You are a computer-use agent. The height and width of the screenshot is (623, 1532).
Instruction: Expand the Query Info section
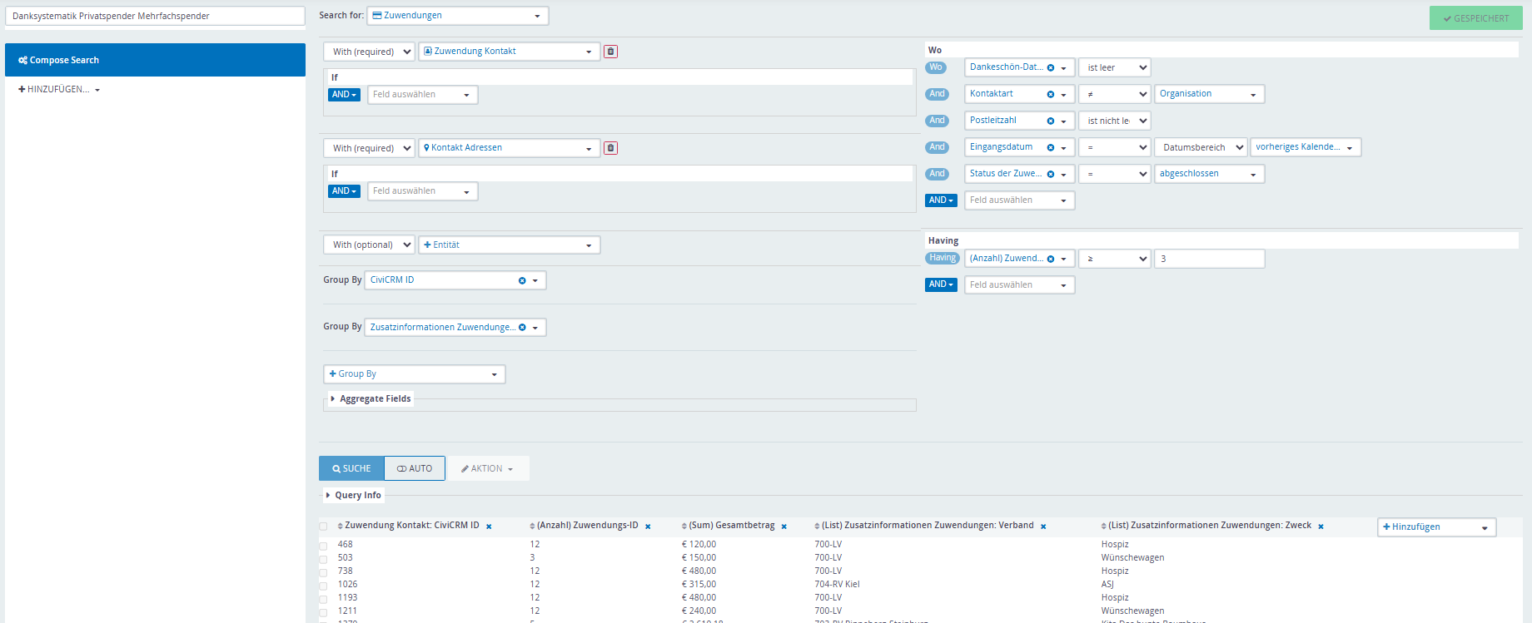[x=357, y=496]
